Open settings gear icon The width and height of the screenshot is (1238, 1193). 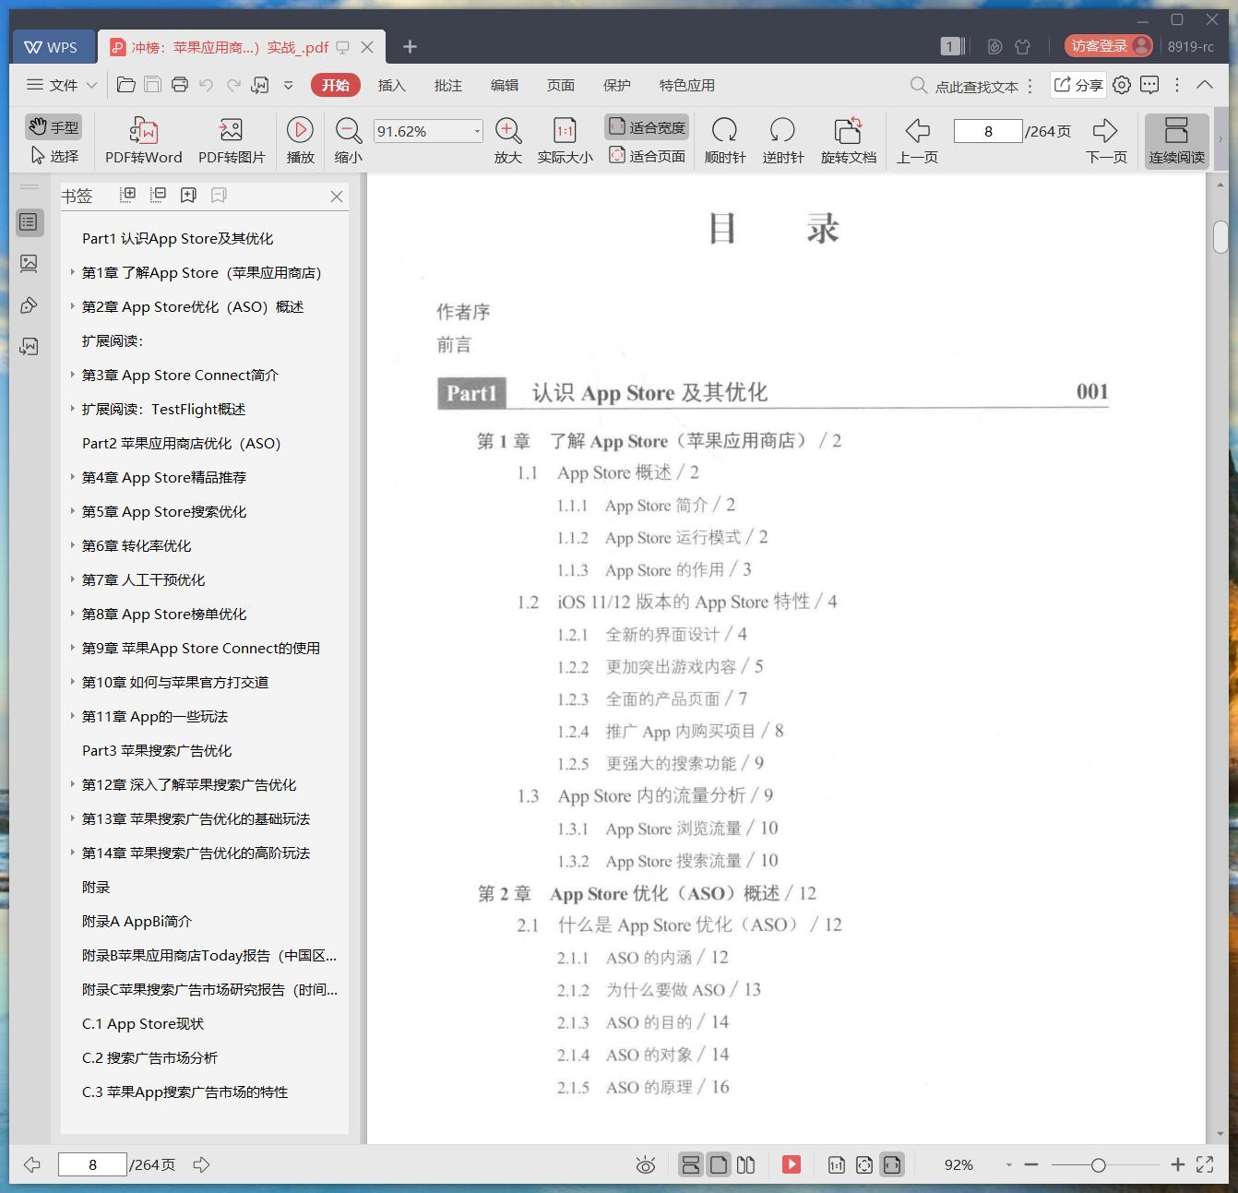[1121, 85]
